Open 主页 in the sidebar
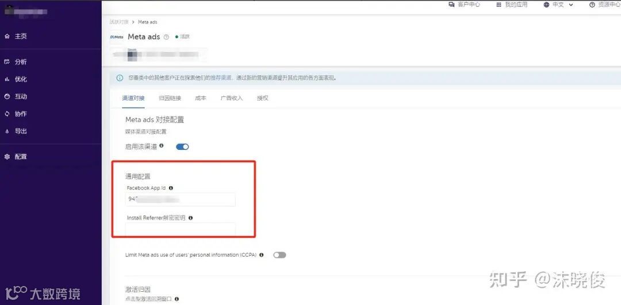621x305 pixels. coord(21,36)
